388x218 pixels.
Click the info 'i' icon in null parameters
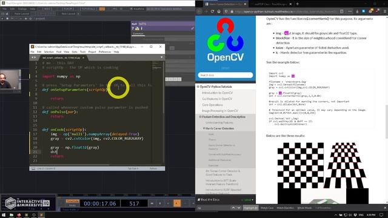point(141,28)
